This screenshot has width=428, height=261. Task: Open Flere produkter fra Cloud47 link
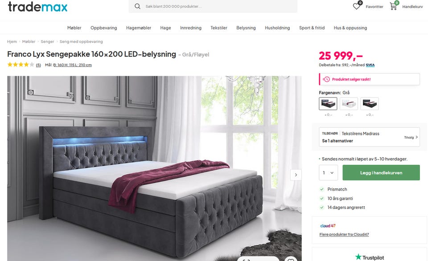(x=344, y=234)
